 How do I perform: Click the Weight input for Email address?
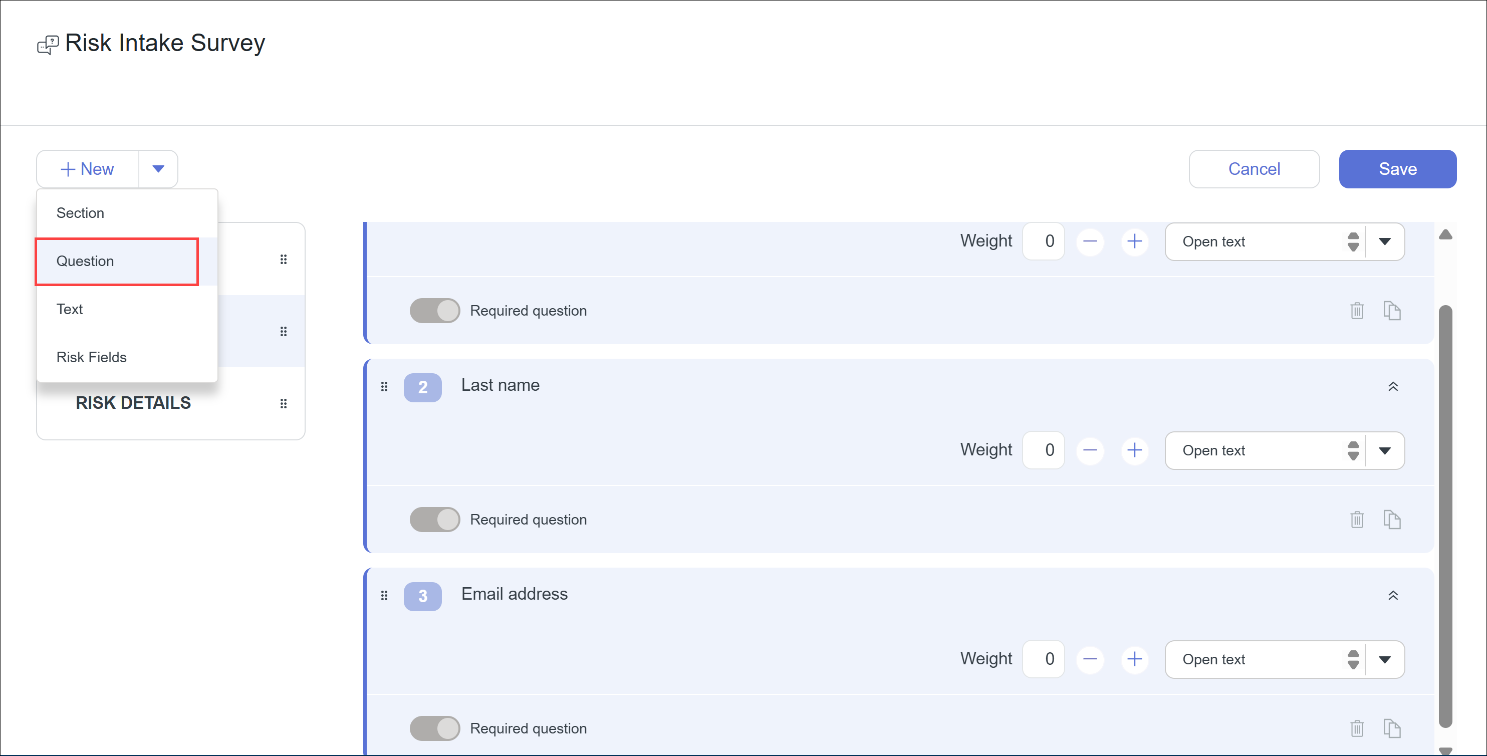pyautogui.click(x=1043, y=659)
